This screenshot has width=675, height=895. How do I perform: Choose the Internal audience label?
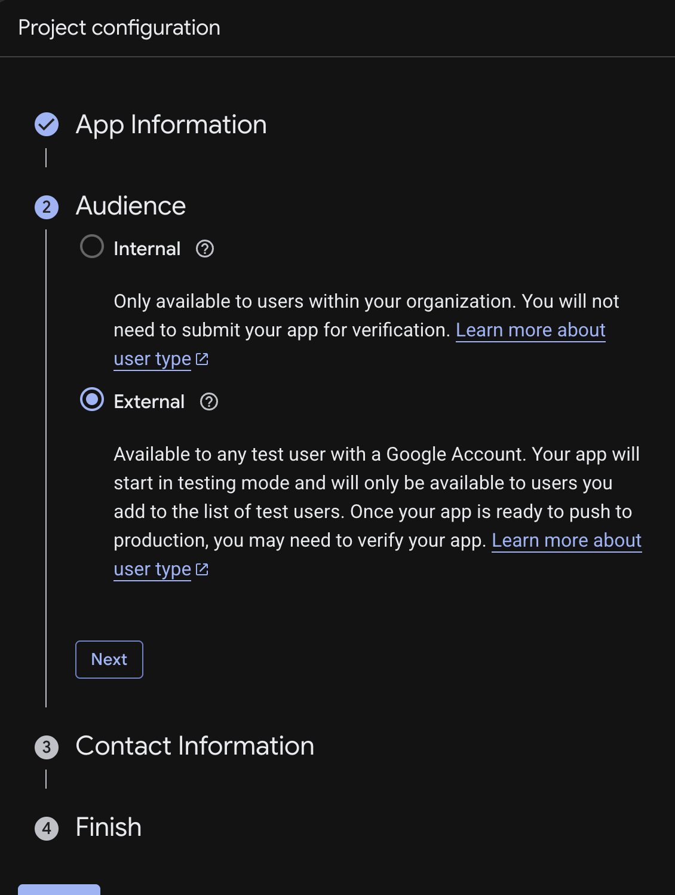(147, 249)
